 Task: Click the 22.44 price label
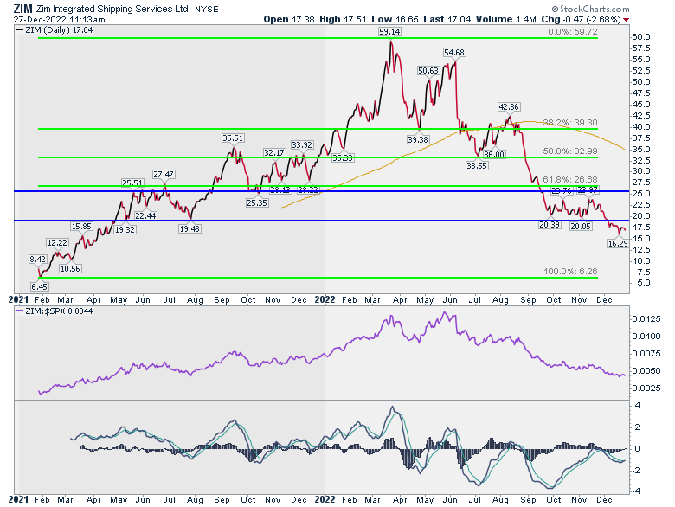(145, 215)
